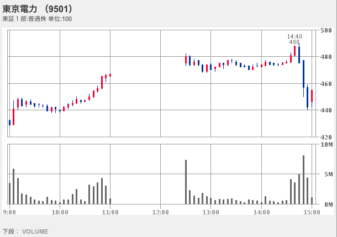Image resolution: width=337 pixels, height=237 pixels.
Task: Click the 9:00 time axis label
Action: coord(9,212)
